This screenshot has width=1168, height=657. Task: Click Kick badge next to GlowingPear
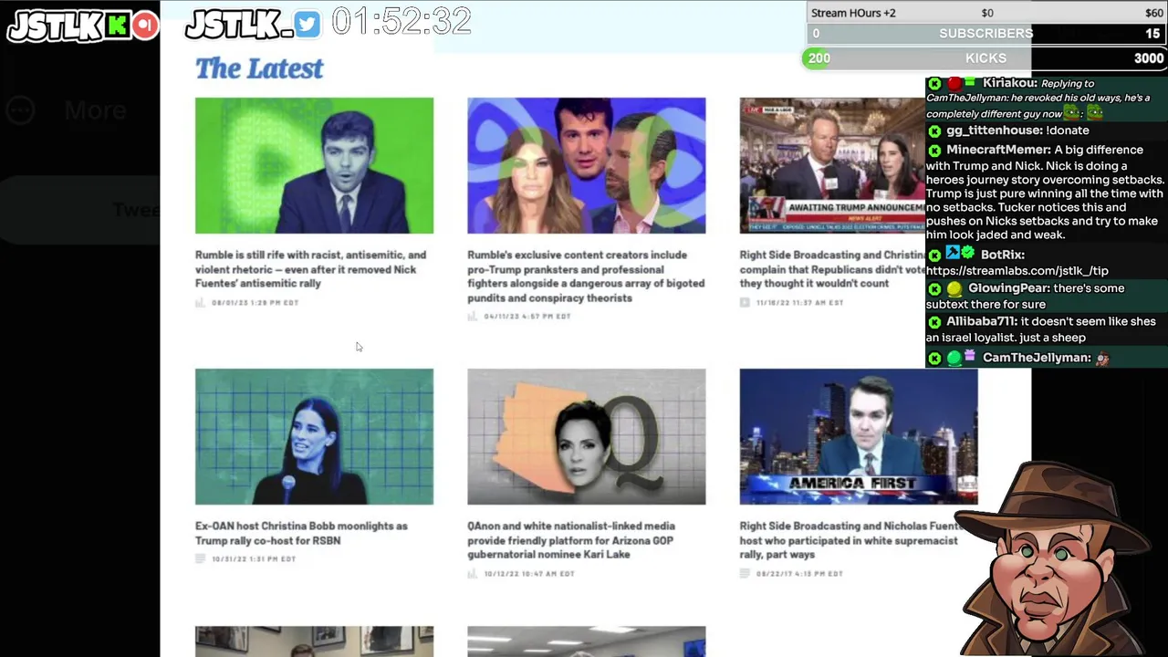coord(934,288)
